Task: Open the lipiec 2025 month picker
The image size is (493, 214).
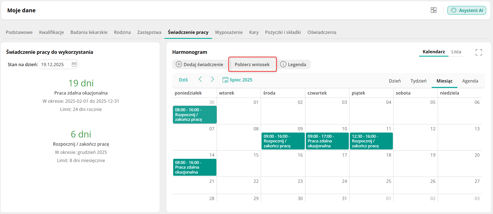Action: 237,80
